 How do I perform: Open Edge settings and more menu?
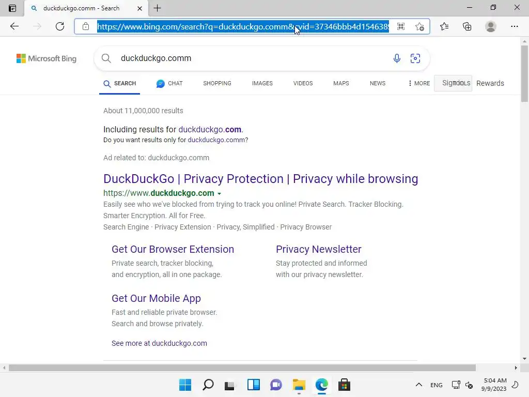pyautogui.click(x=514, y=26)
